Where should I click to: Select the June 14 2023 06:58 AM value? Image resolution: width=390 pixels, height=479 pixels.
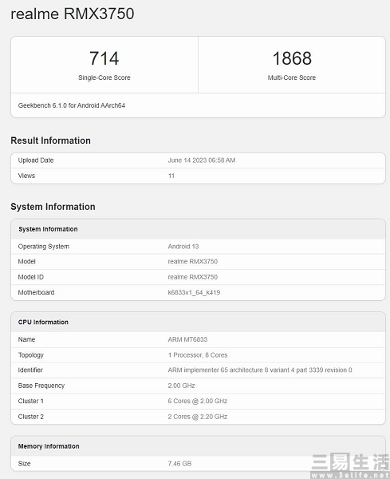pos(202,160)
